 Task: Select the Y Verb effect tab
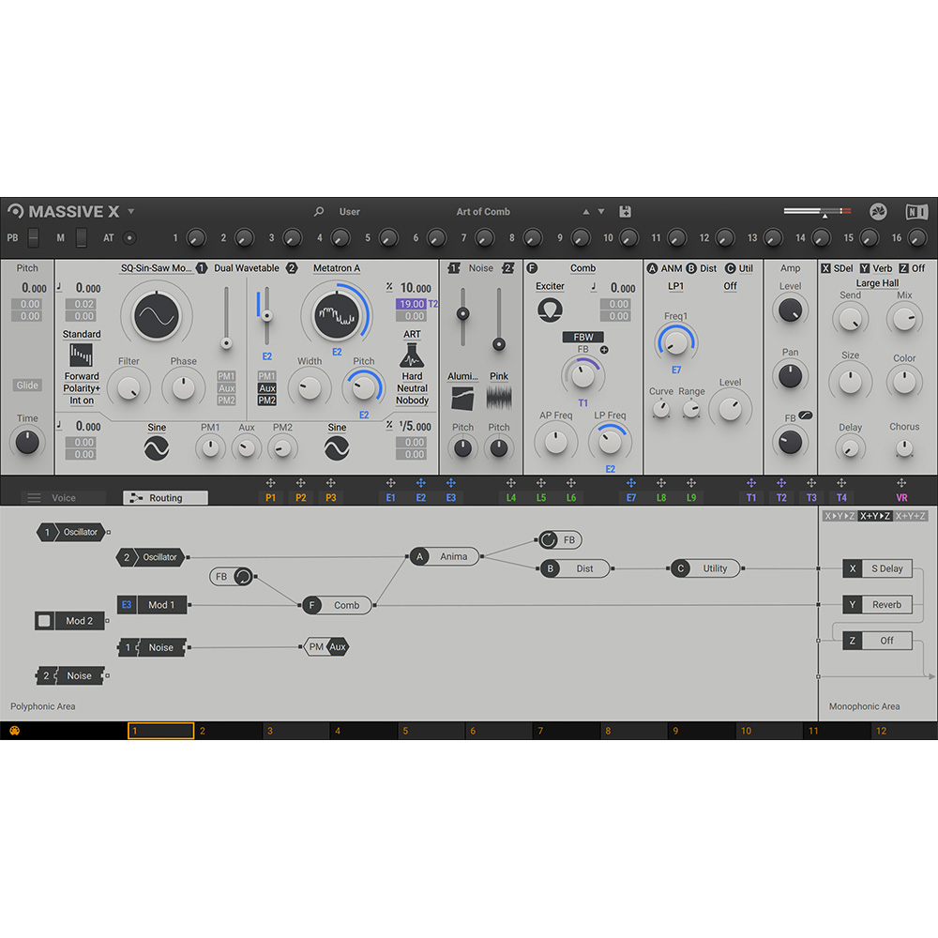pos(874,268)
